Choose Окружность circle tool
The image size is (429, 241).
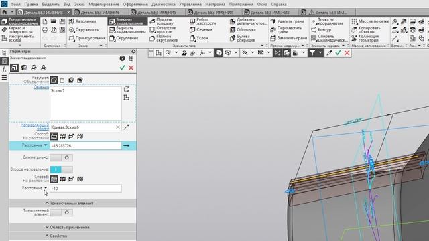click(x=84, y=30)
